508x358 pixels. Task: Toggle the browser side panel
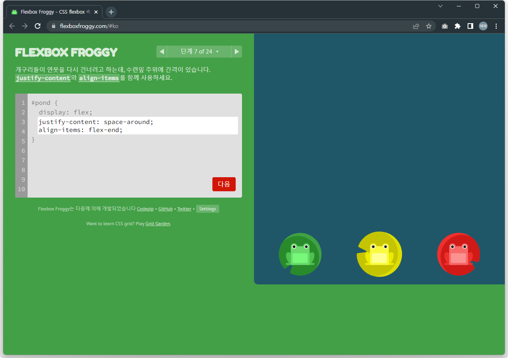[x=470, y=26]
